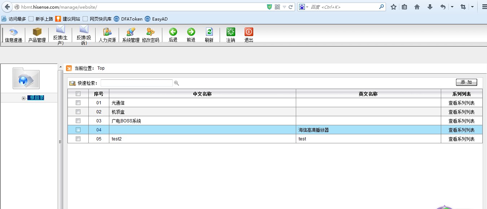Toggle the select-all checkbox in table header

click(x=78, y=94)
